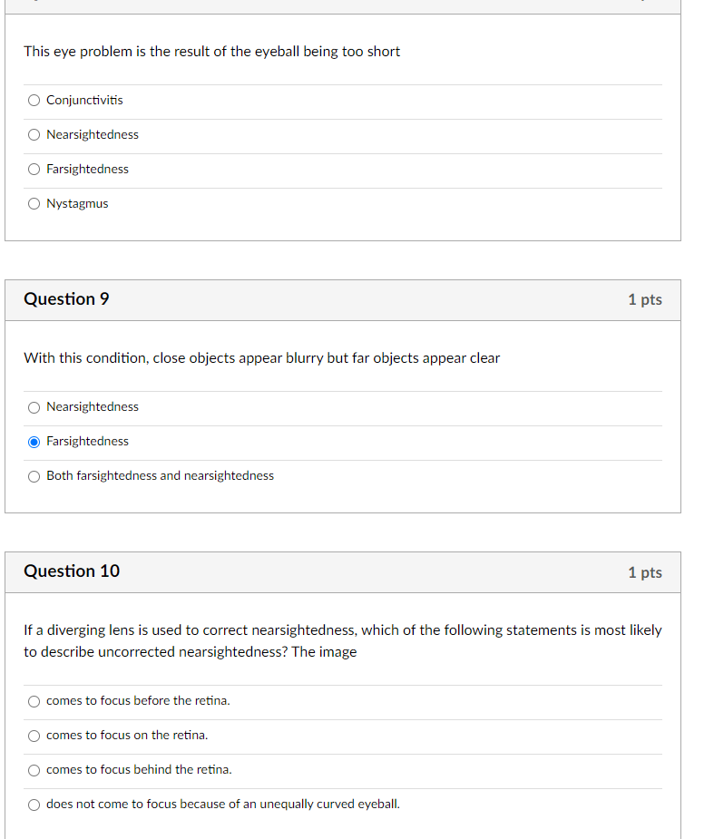
Task: Click the Question 9 prompt about blurry close objects
Action: coord(261,358)
